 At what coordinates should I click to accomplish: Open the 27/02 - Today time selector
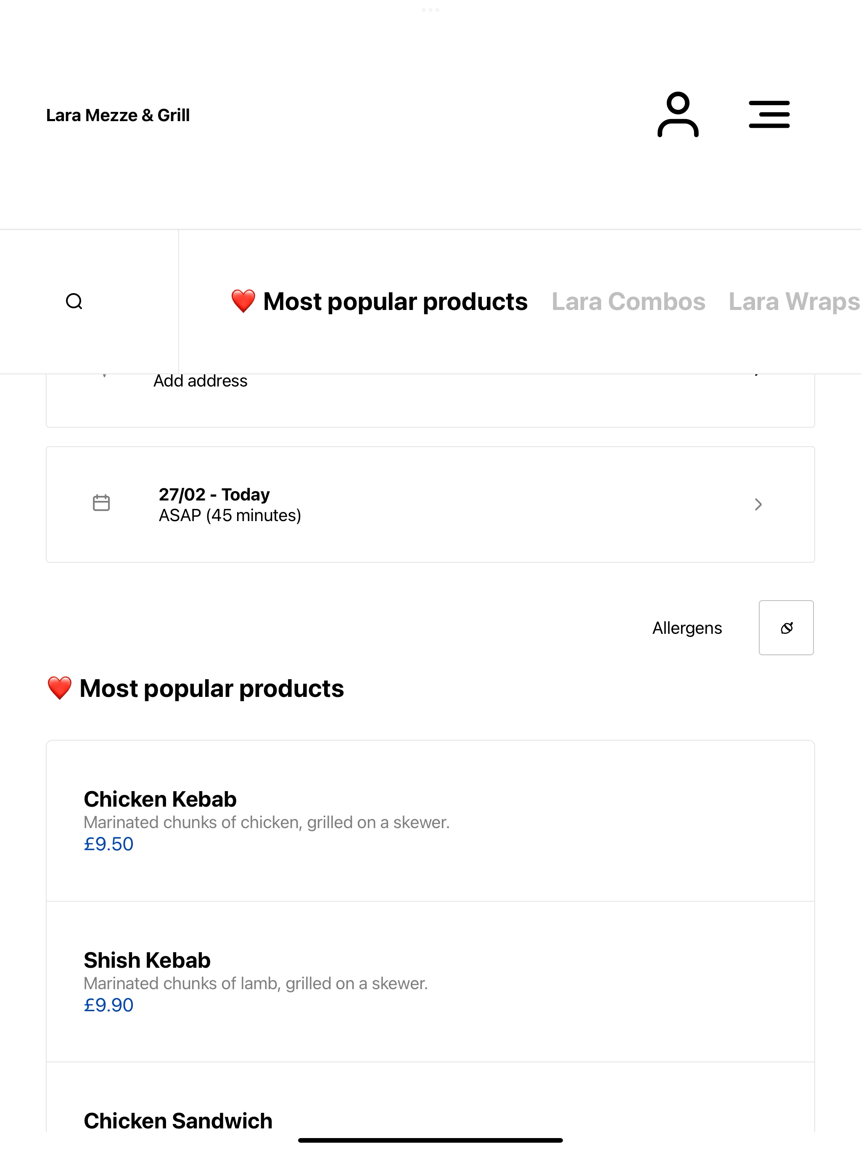click(x=430, y=504)
